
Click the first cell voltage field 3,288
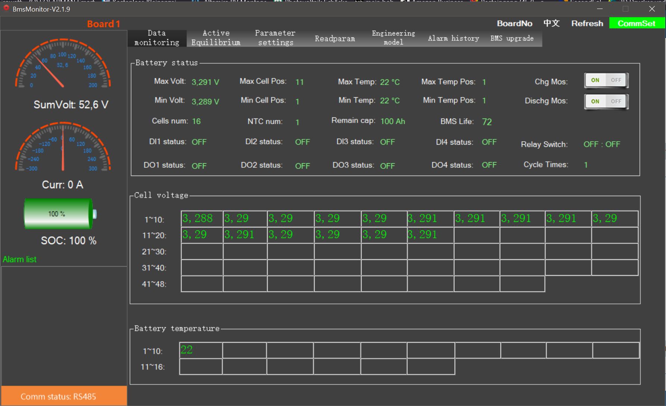(x=202, y=219)
